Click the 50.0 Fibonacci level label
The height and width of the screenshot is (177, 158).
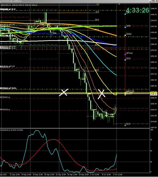(97, 12)
